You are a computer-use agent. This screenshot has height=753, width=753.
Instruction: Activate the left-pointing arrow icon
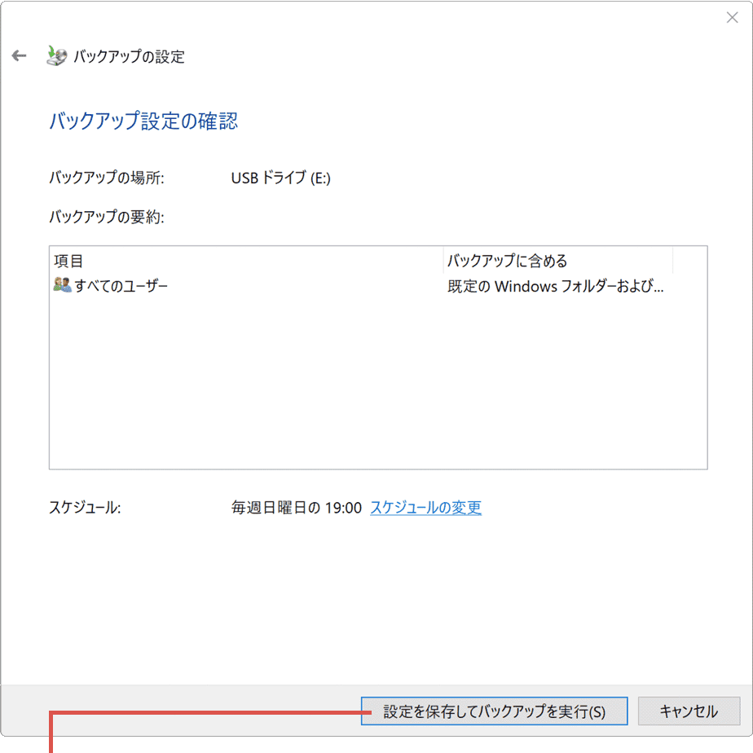point(19,55)
